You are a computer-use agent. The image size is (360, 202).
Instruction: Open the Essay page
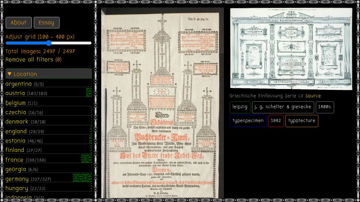pyautogui.click(x=46, y=23)
